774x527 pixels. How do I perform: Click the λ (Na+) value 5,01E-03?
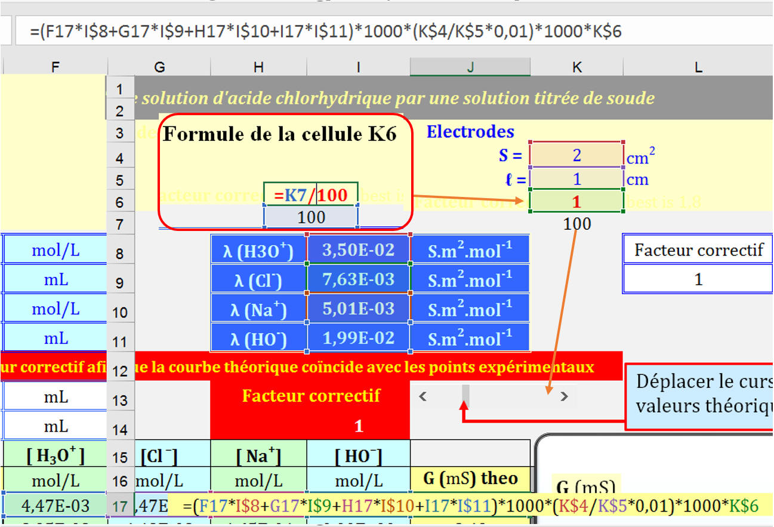(x=358, y=309)
